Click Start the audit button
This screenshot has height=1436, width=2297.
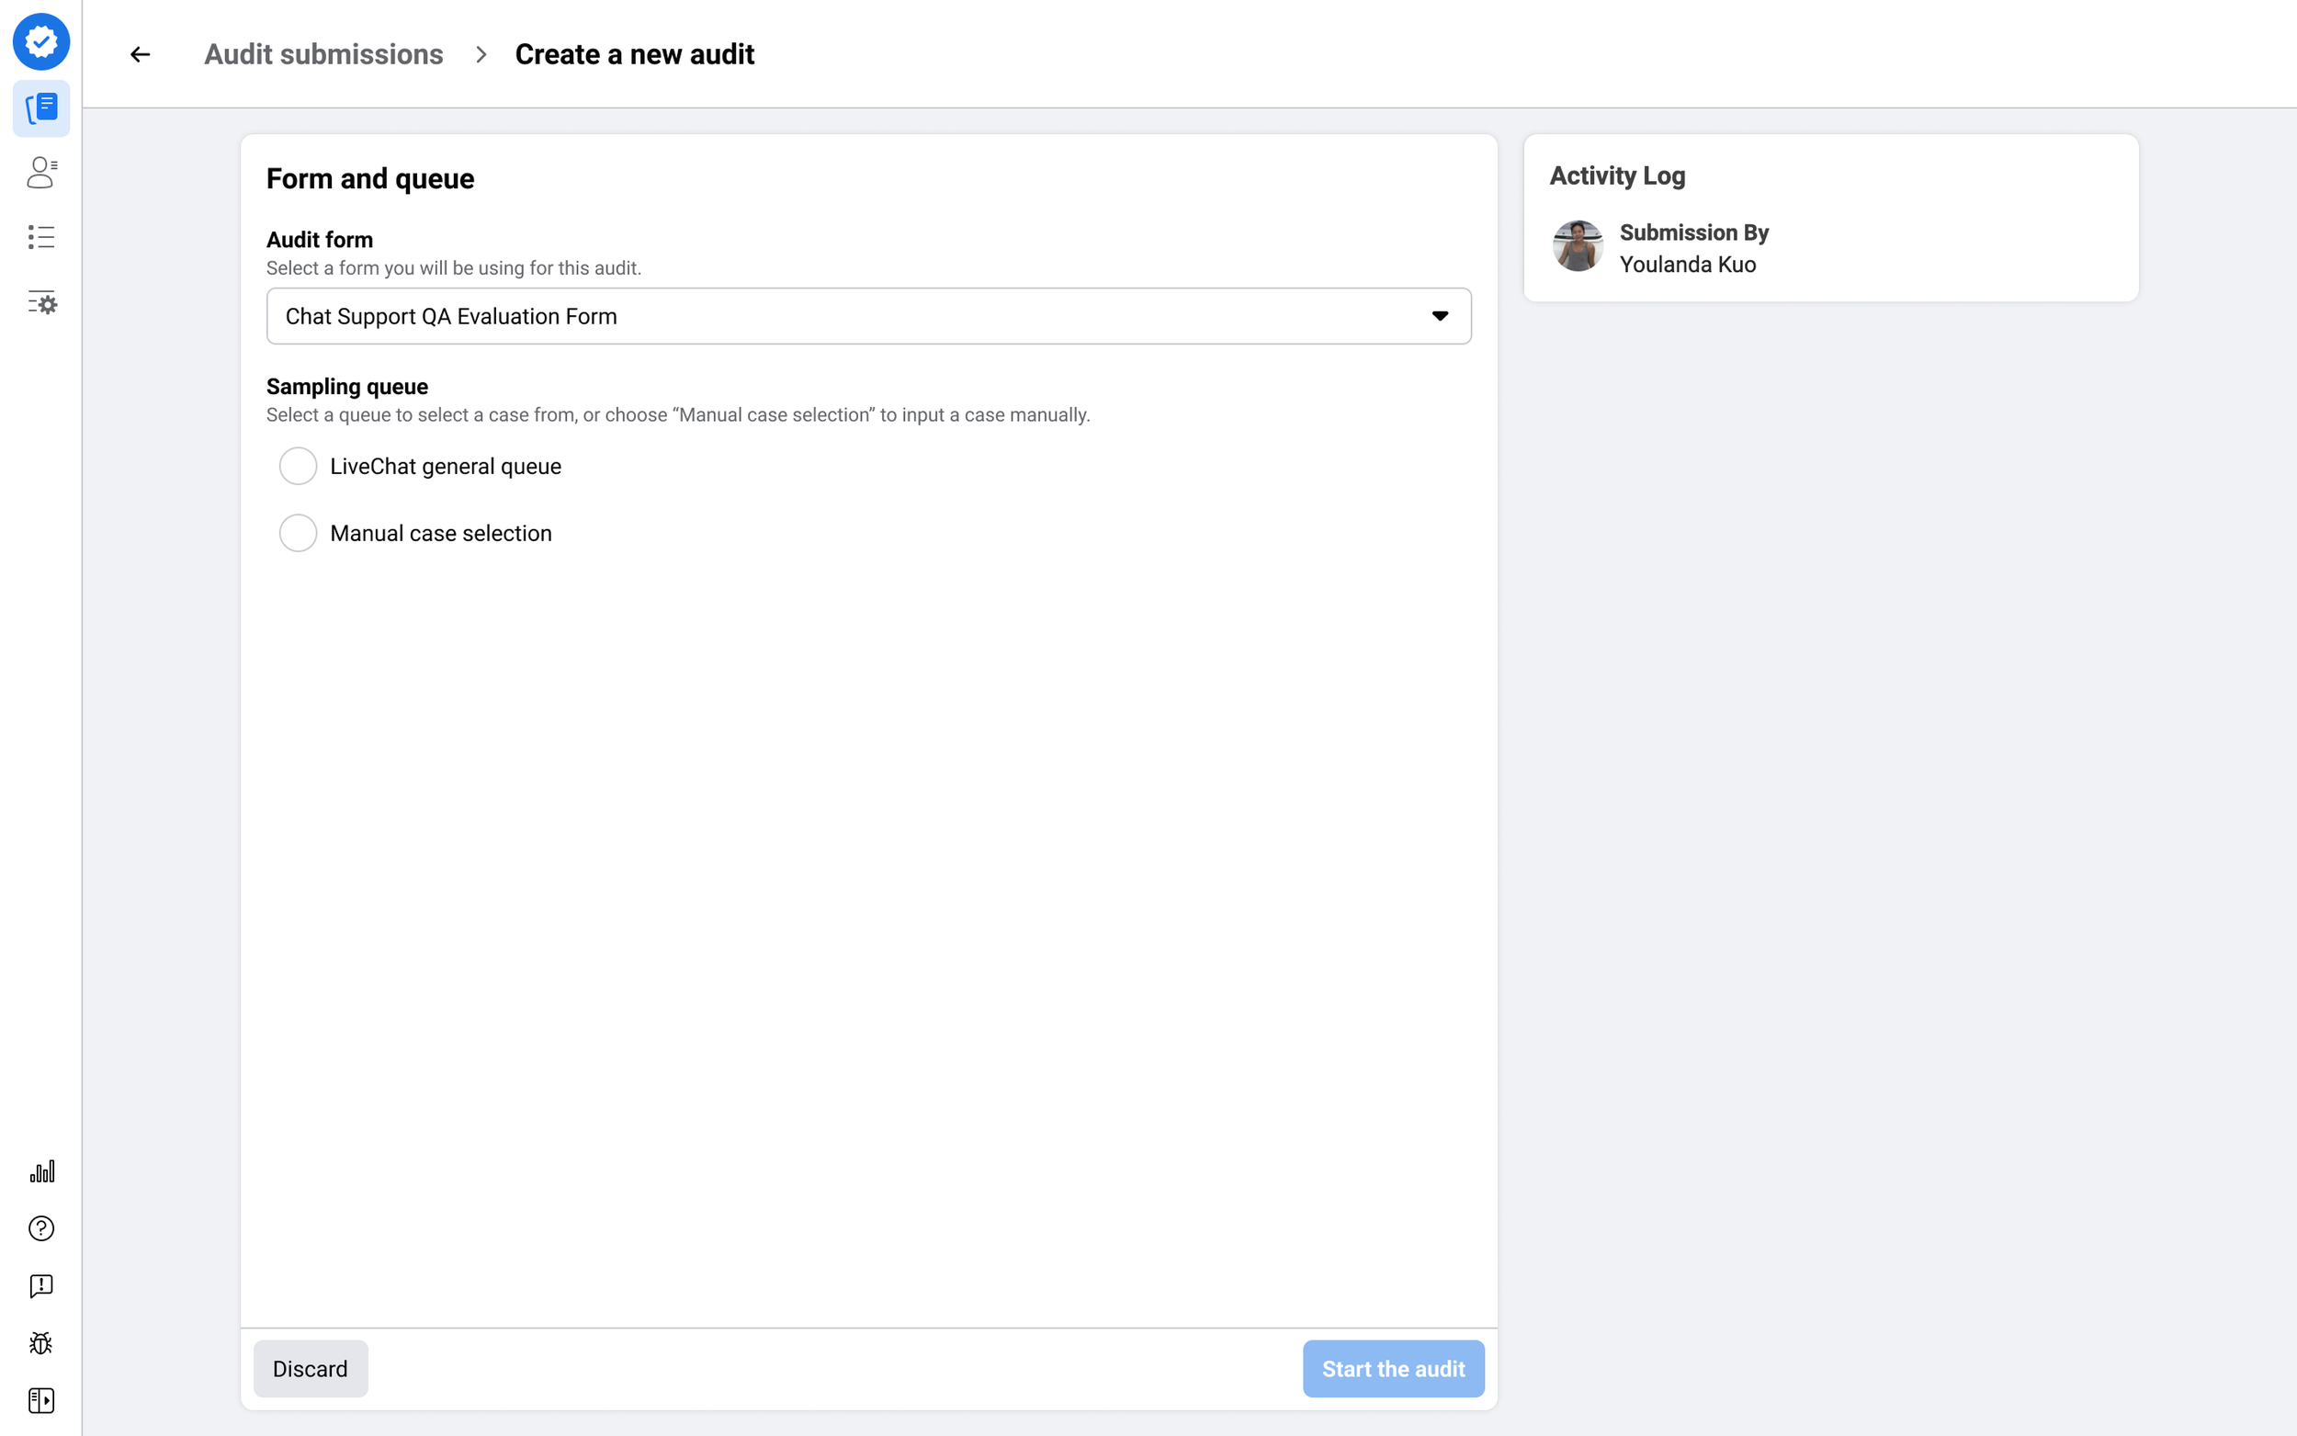(x=1392, y=1369)
